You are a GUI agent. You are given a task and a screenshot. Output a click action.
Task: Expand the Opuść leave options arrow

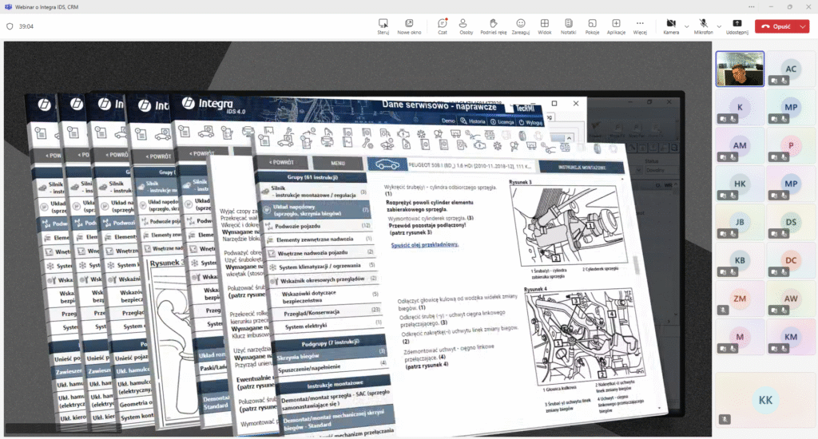804,26
